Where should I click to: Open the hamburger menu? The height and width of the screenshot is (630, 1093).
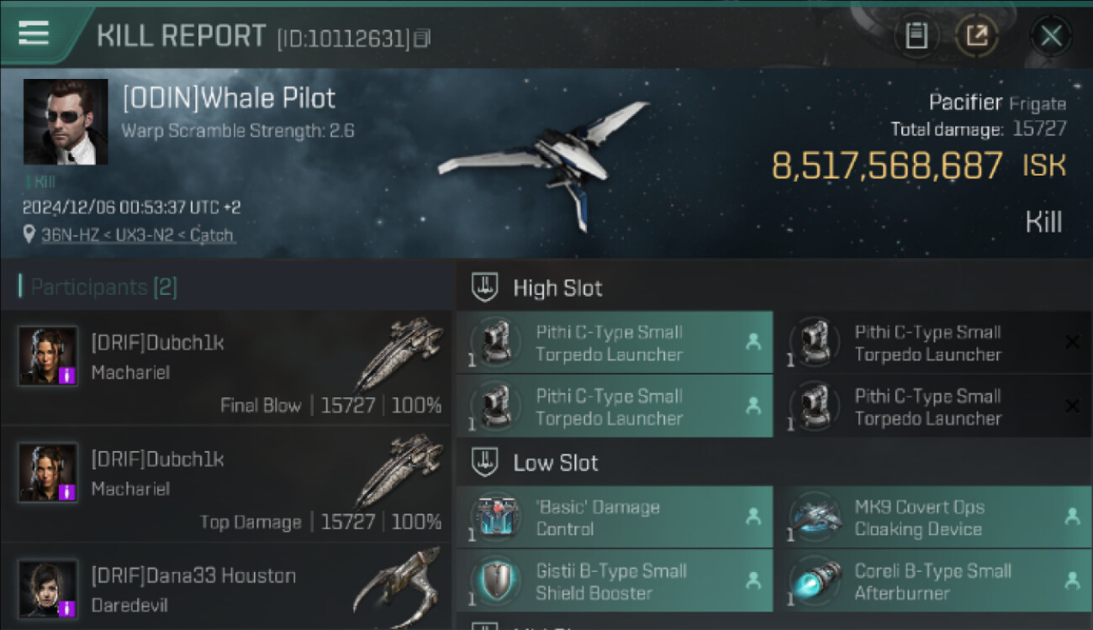click(34, 34)
